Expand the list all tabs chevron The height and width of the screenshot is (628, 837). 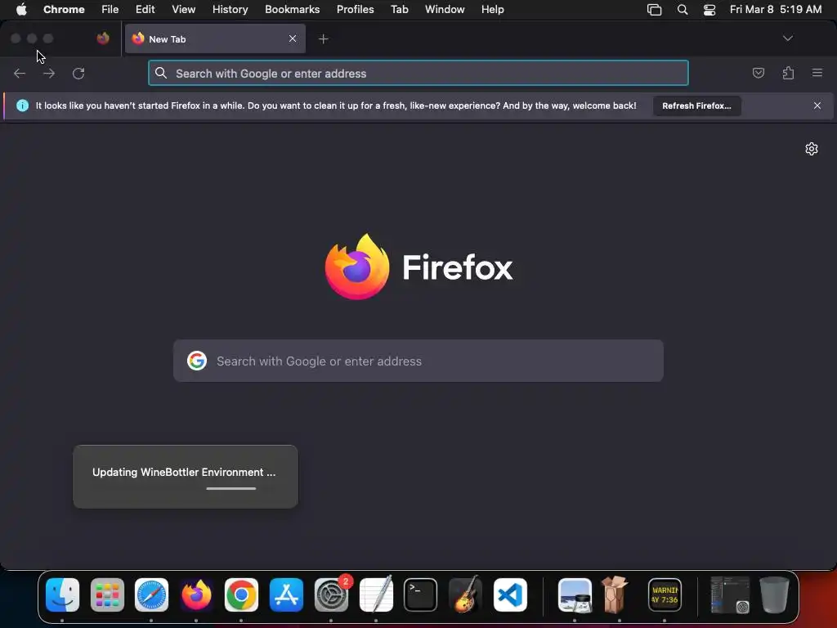[787, 38]
